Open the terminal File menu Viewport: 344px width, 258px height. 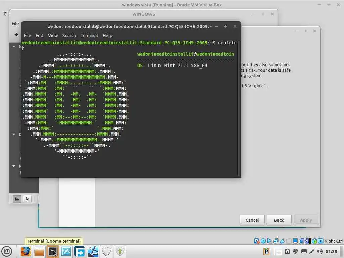[28, 35]
